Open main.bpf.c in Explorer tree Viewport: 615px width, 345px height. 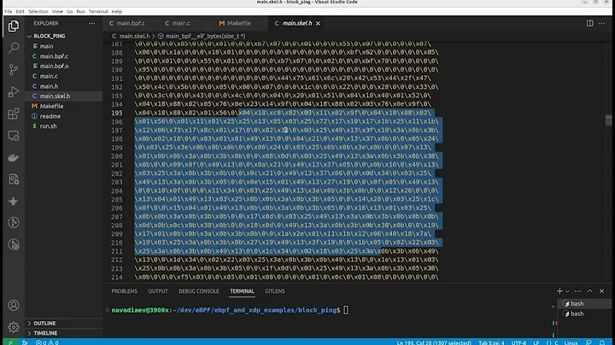pos(63,56)
